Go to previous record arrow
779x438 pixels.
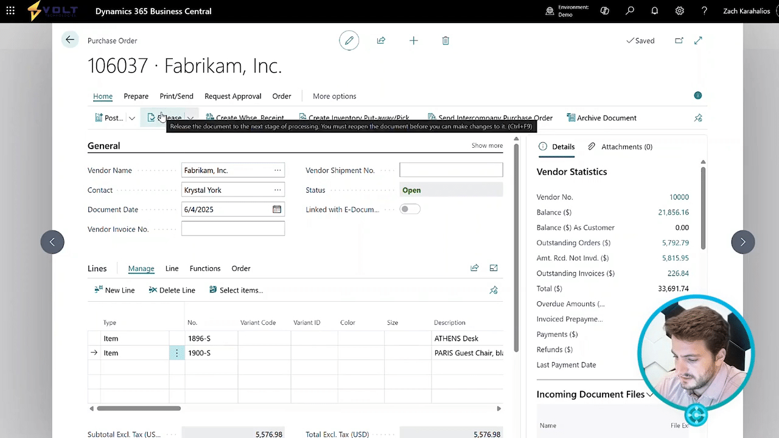click(x=52, y=242)
